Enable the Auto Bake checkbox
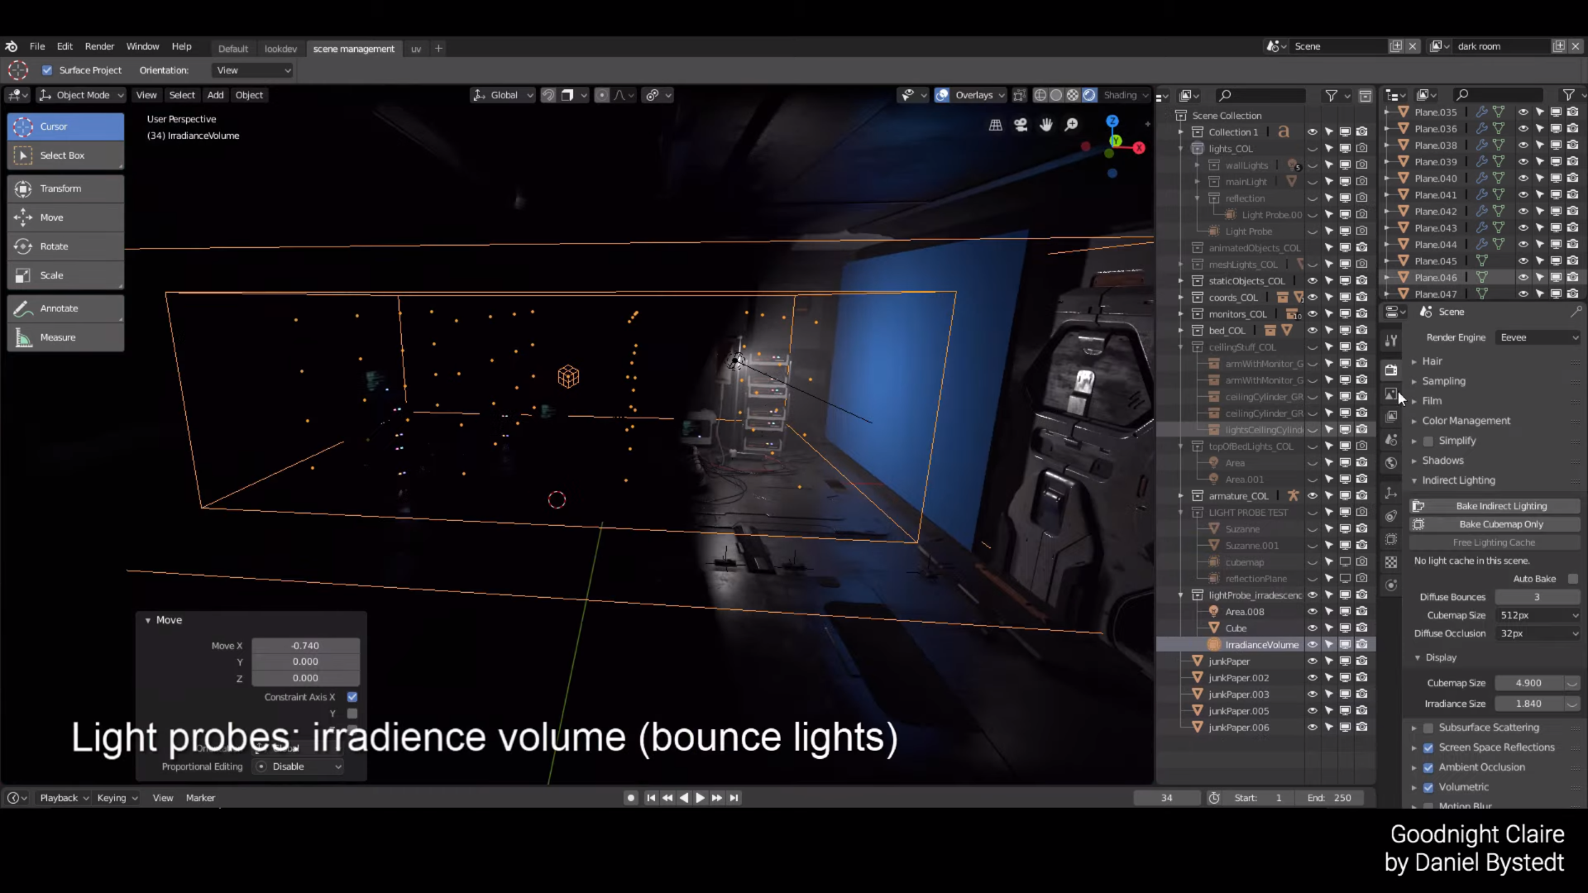This screenshot has height=893, width=1588. coord(1573,579)
